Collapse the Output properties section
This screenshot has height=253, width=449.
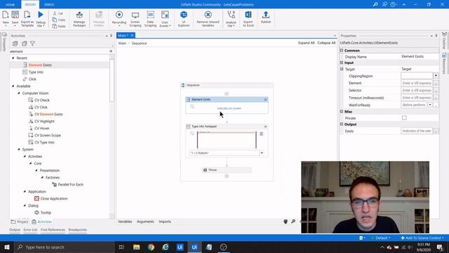pyautogui.click(x=342, y=124)
